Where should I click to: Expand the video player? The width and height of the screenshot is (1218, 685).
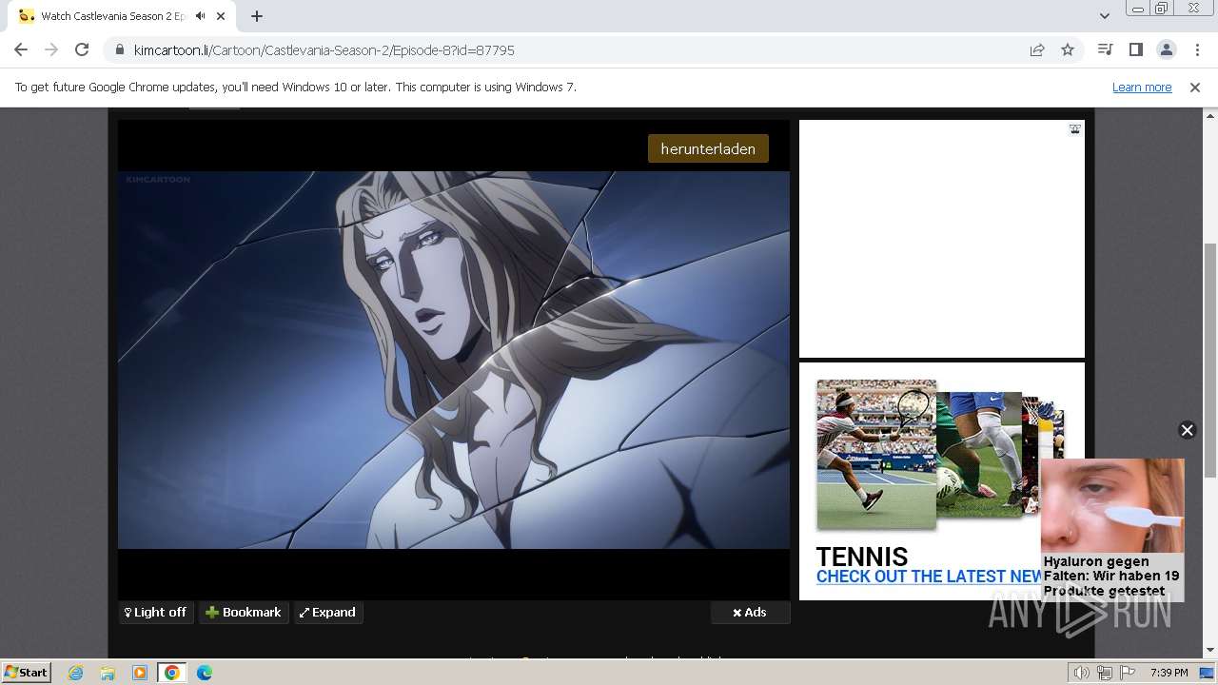pyautogui.click(x=328, y=613)
